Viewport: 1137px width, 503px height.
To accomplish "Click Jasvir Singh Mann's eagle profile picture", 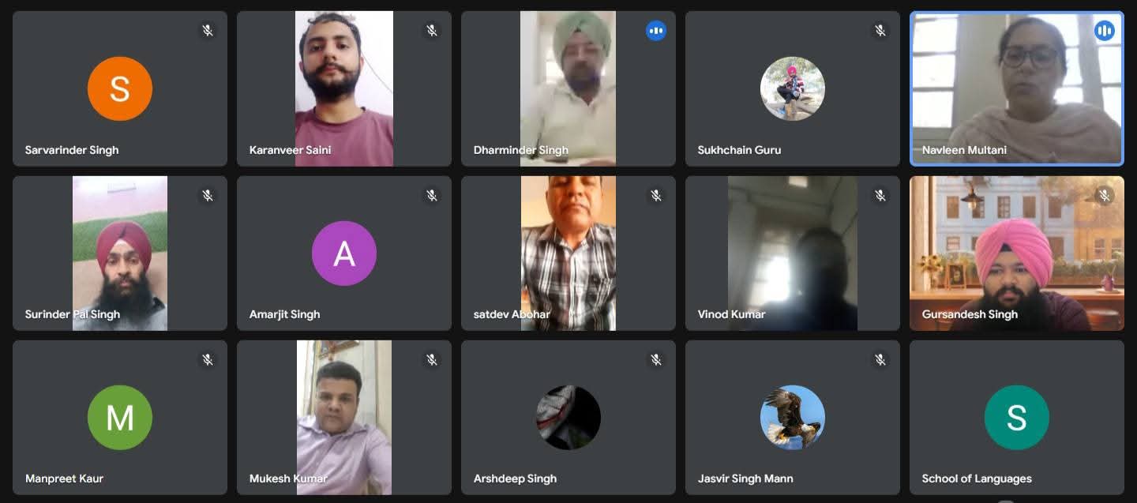I will pos(793,417).
